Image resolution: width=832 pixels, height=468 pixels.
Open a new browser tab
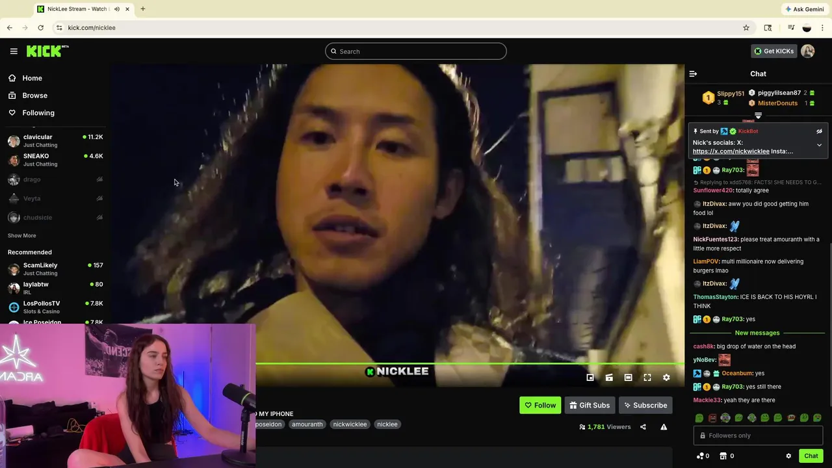[142, 9]
